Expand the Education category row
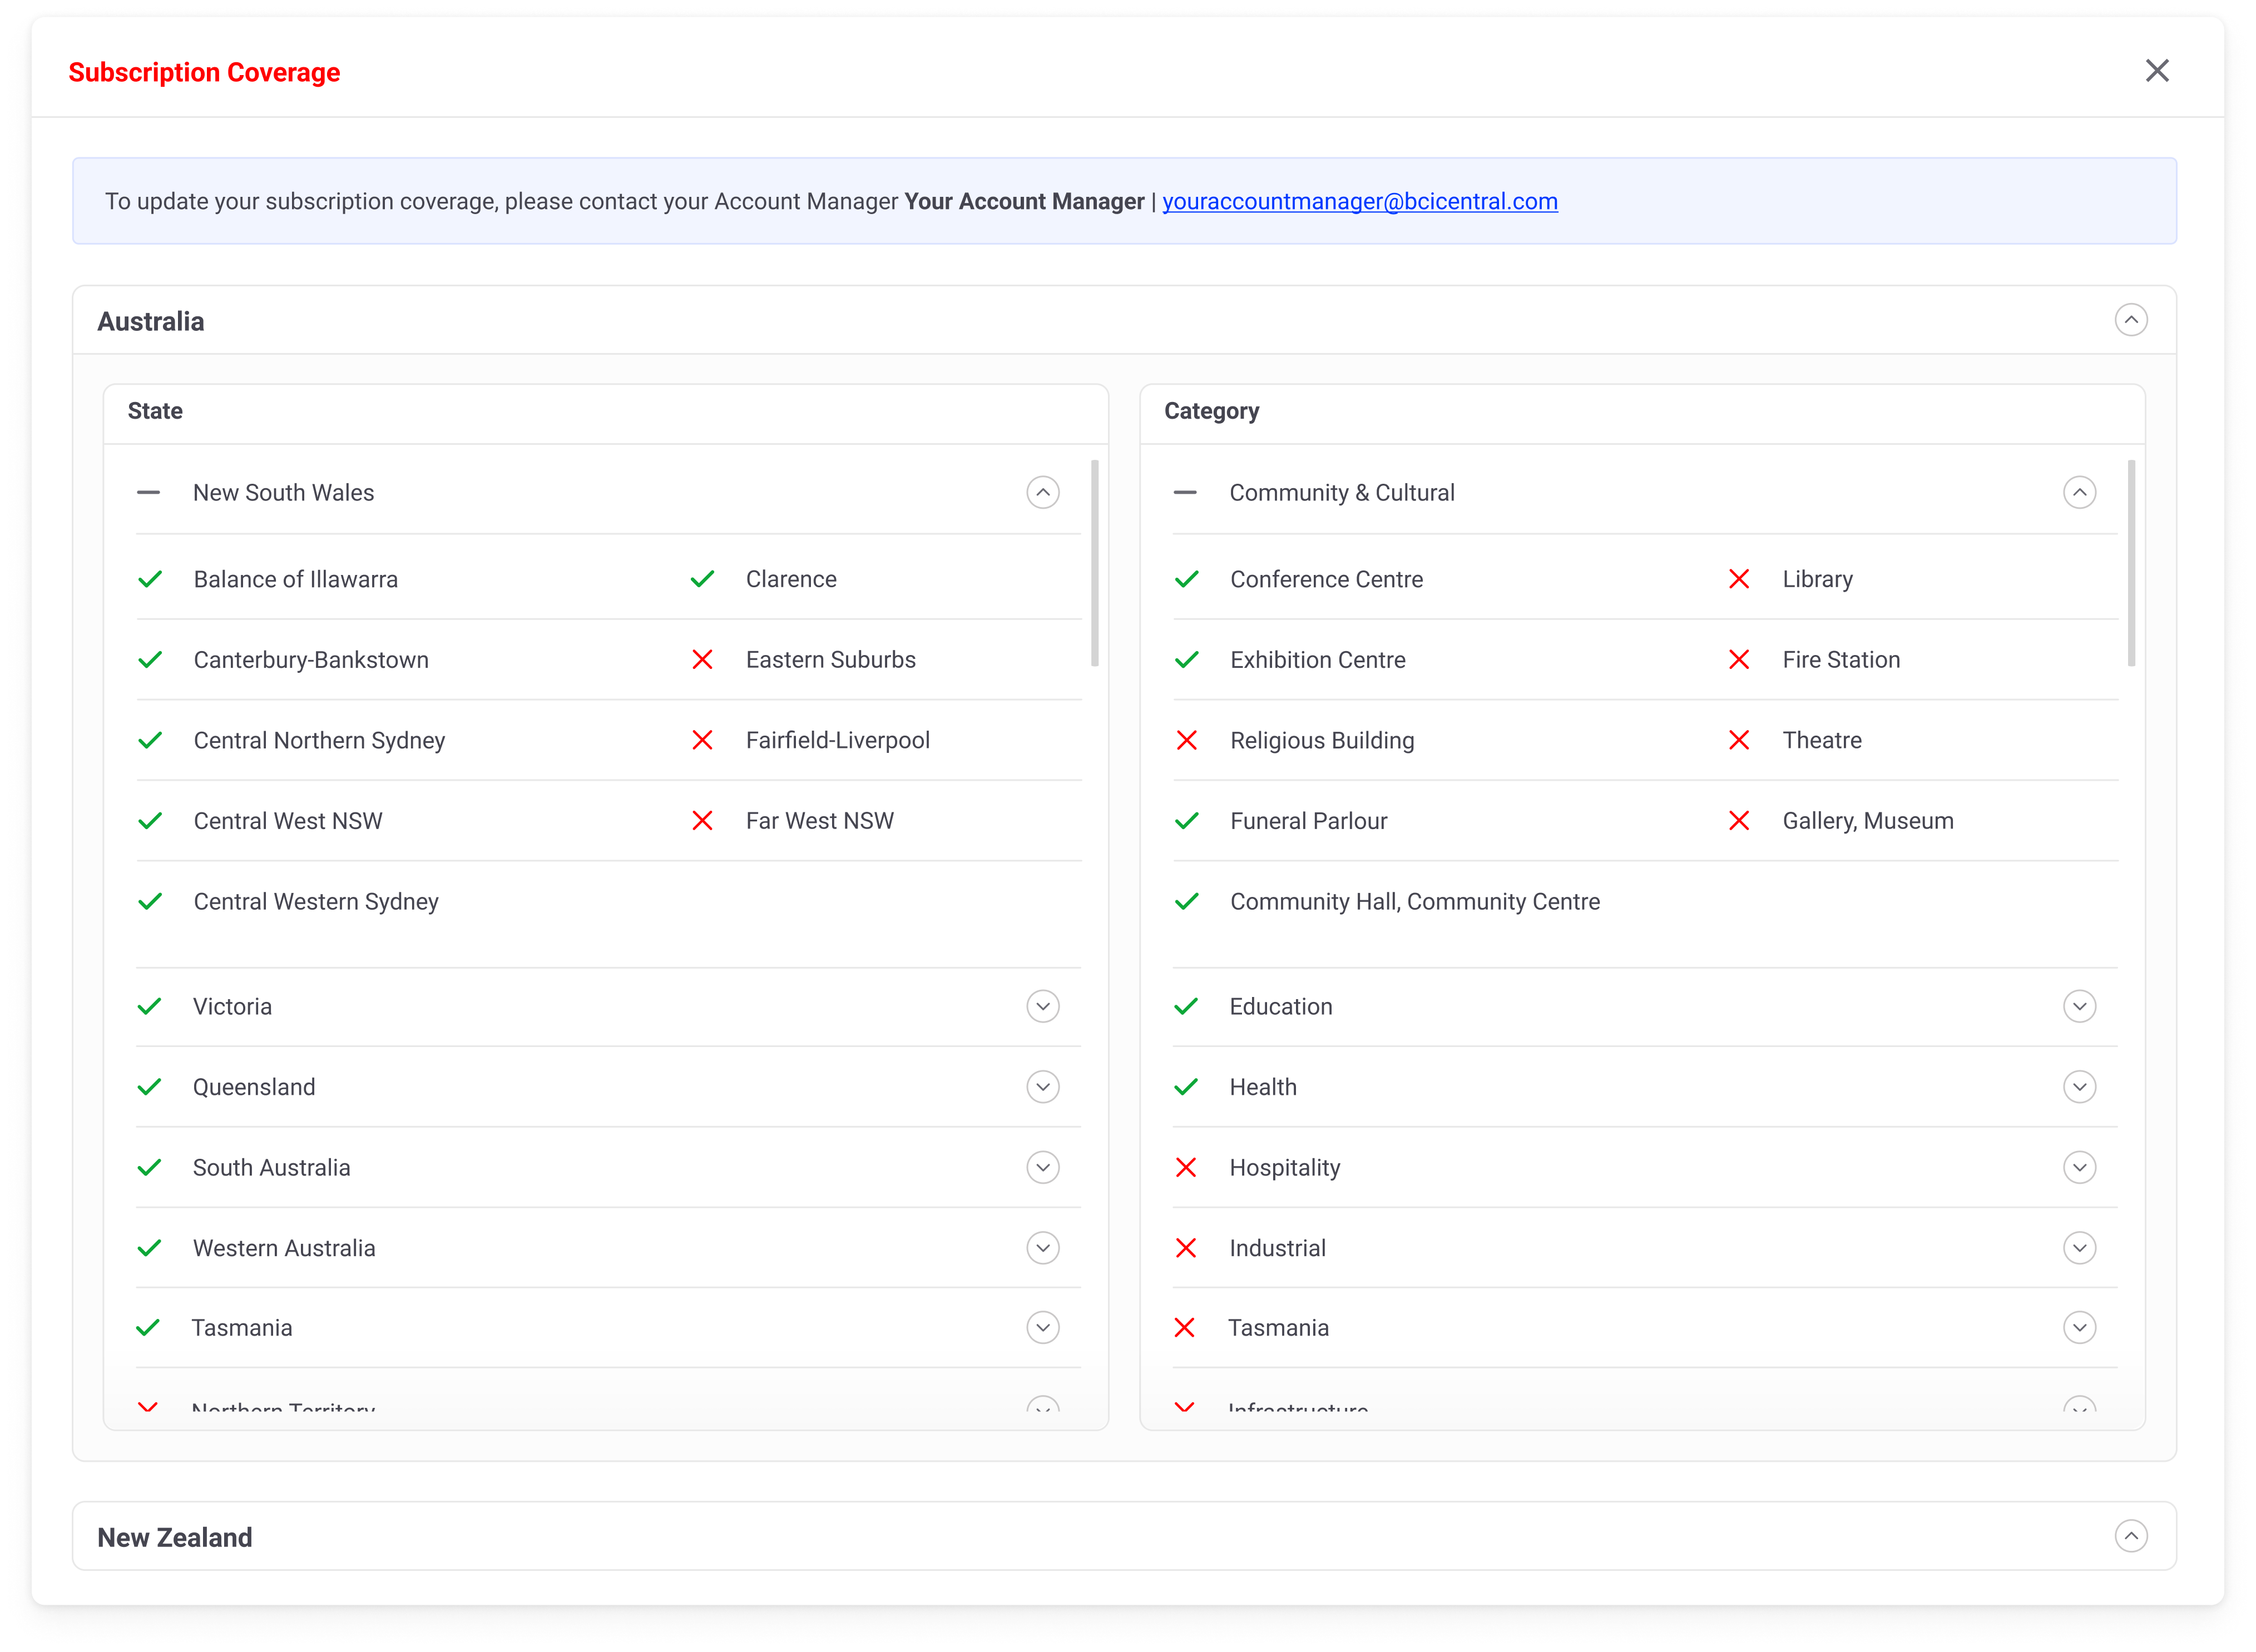Image resolution: width=2256 pixels, height=1652 pixels. [x=2079, y=1006]
